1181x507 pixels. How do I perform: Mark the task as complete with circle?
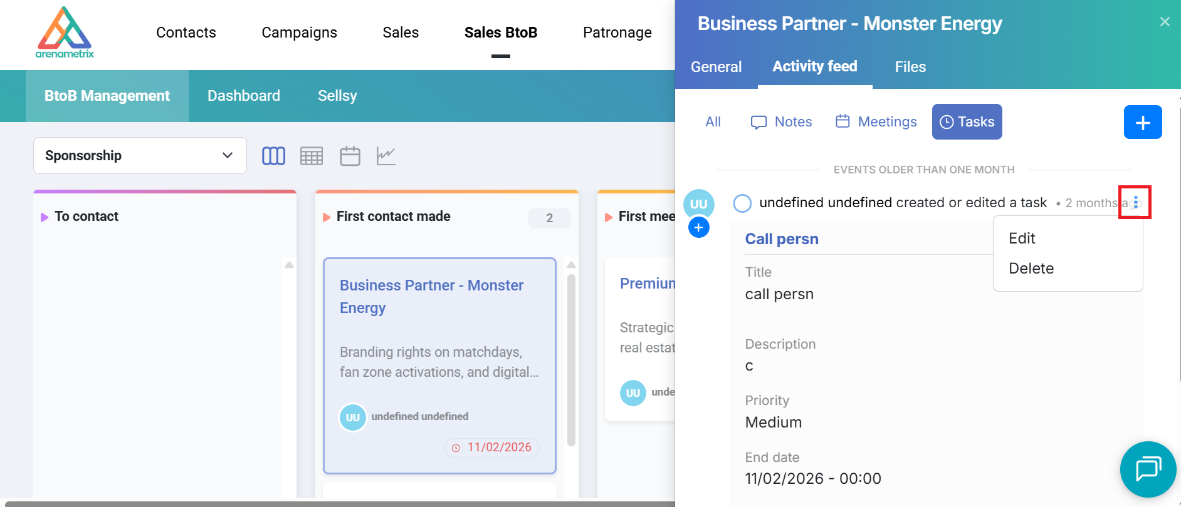742,203
